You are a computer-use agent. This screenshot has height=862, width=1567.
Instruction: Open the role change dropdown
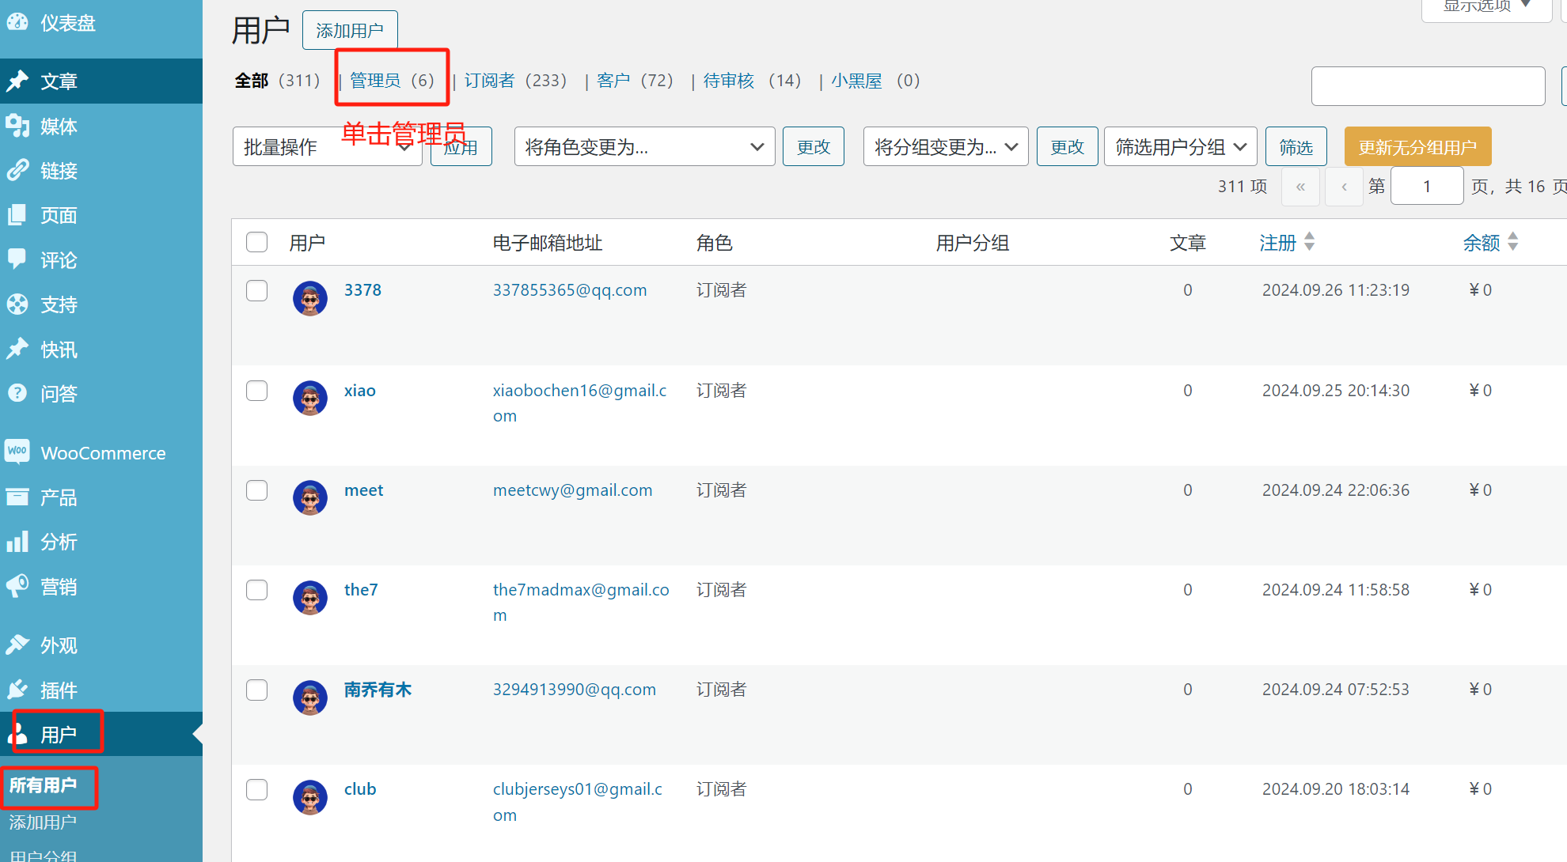click(x=644, y=147)
